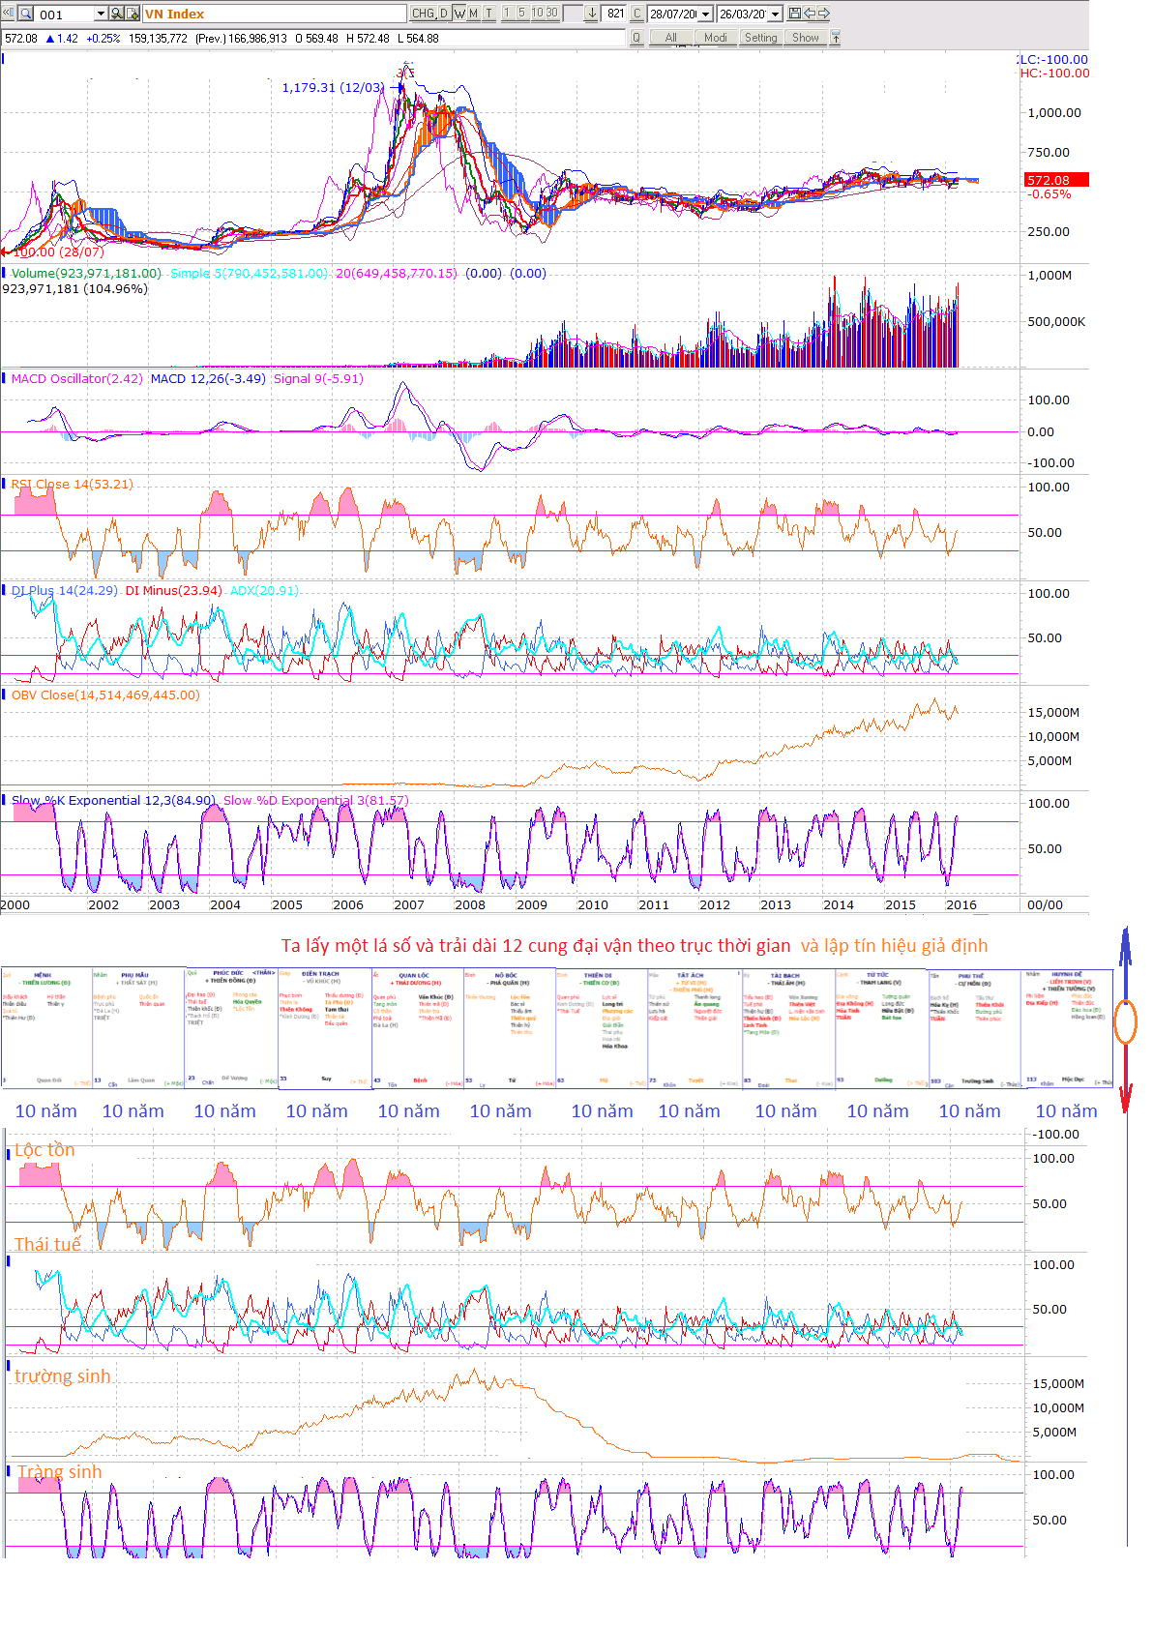Click the bar count field showing 821
The width and height of the screenshot is (1153, 1627).
click(614, 14)
